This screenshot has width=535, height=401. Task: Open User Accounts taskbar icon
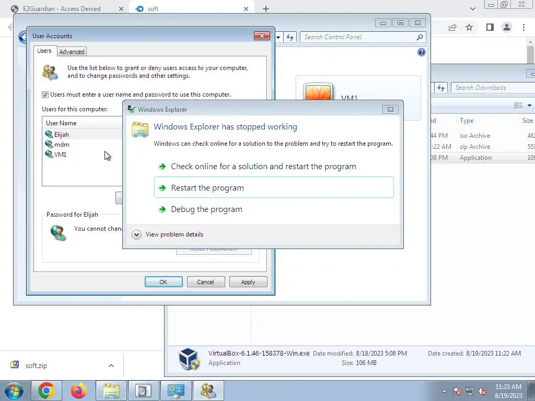(208, 391)
